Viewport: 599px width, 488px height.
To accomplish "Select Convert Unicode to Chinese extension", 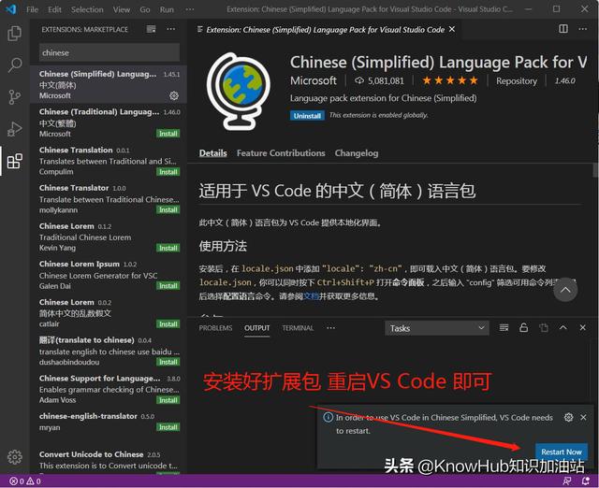I will (109, 461).
